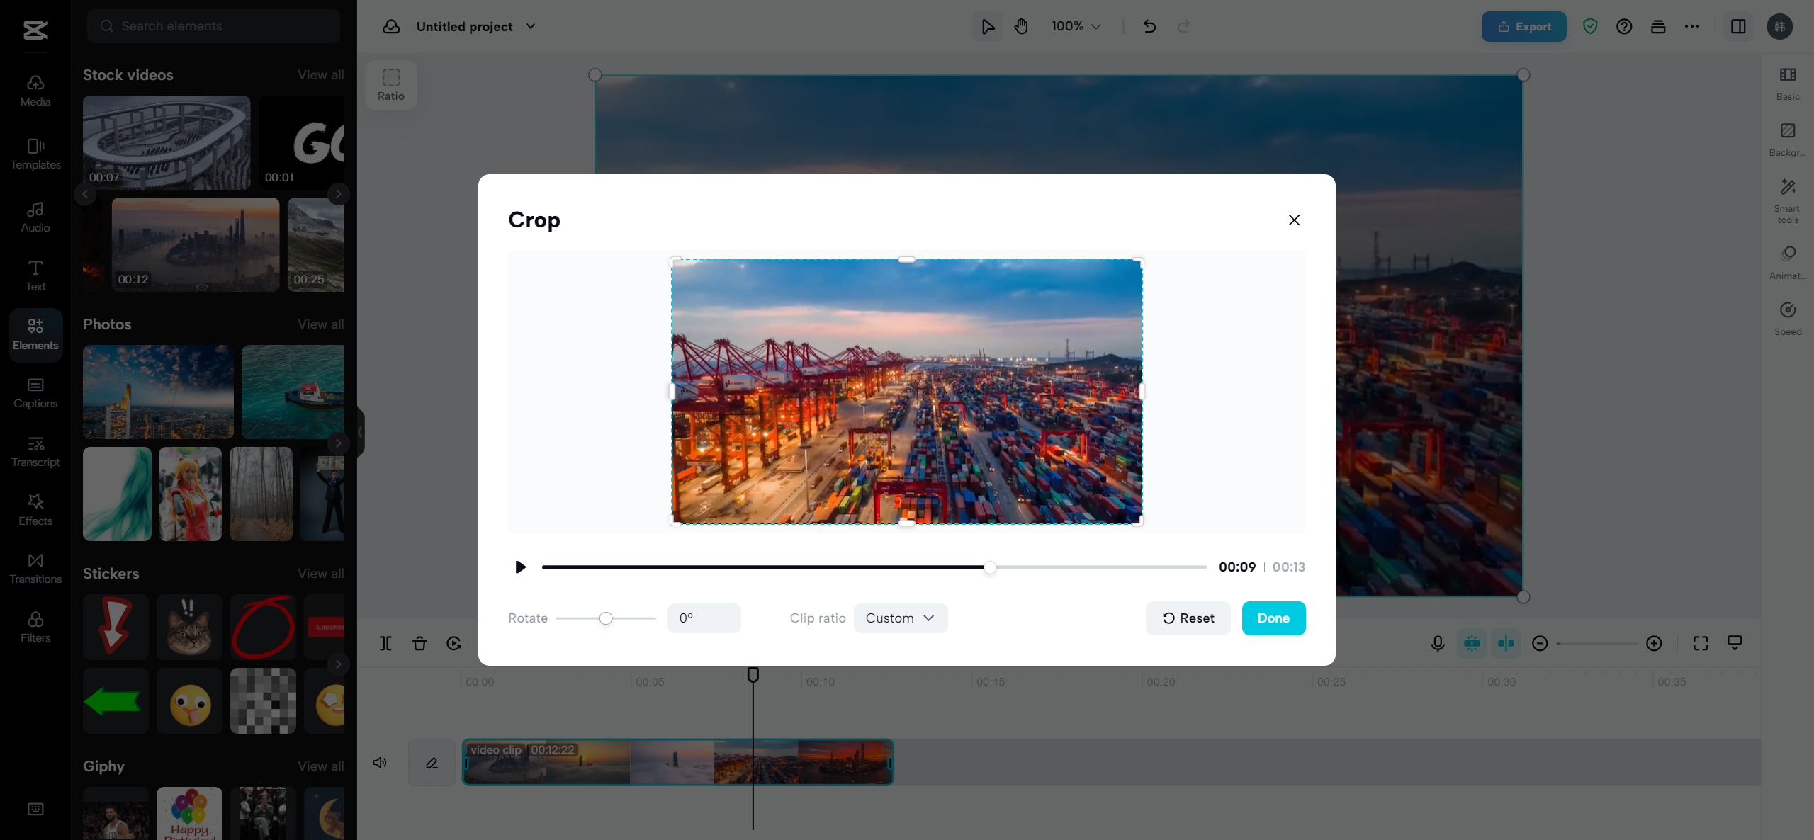Open the Clip ratio dropdown
The height and width of the screenshot is (840, 1814).
coord(900,618)
